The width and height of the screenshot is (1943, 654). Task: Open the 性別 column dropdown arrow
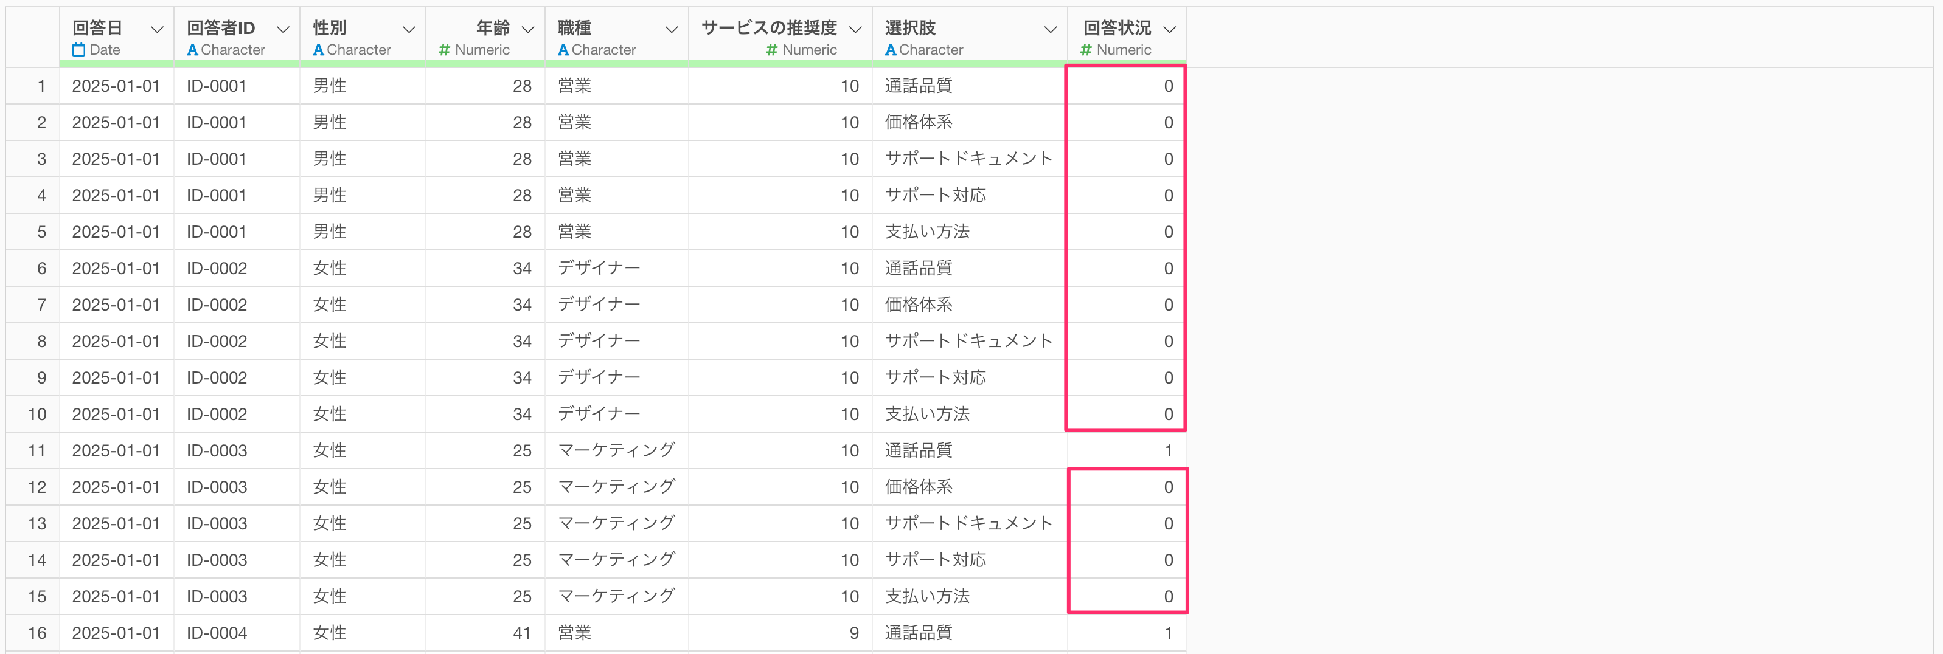(409, 29)
